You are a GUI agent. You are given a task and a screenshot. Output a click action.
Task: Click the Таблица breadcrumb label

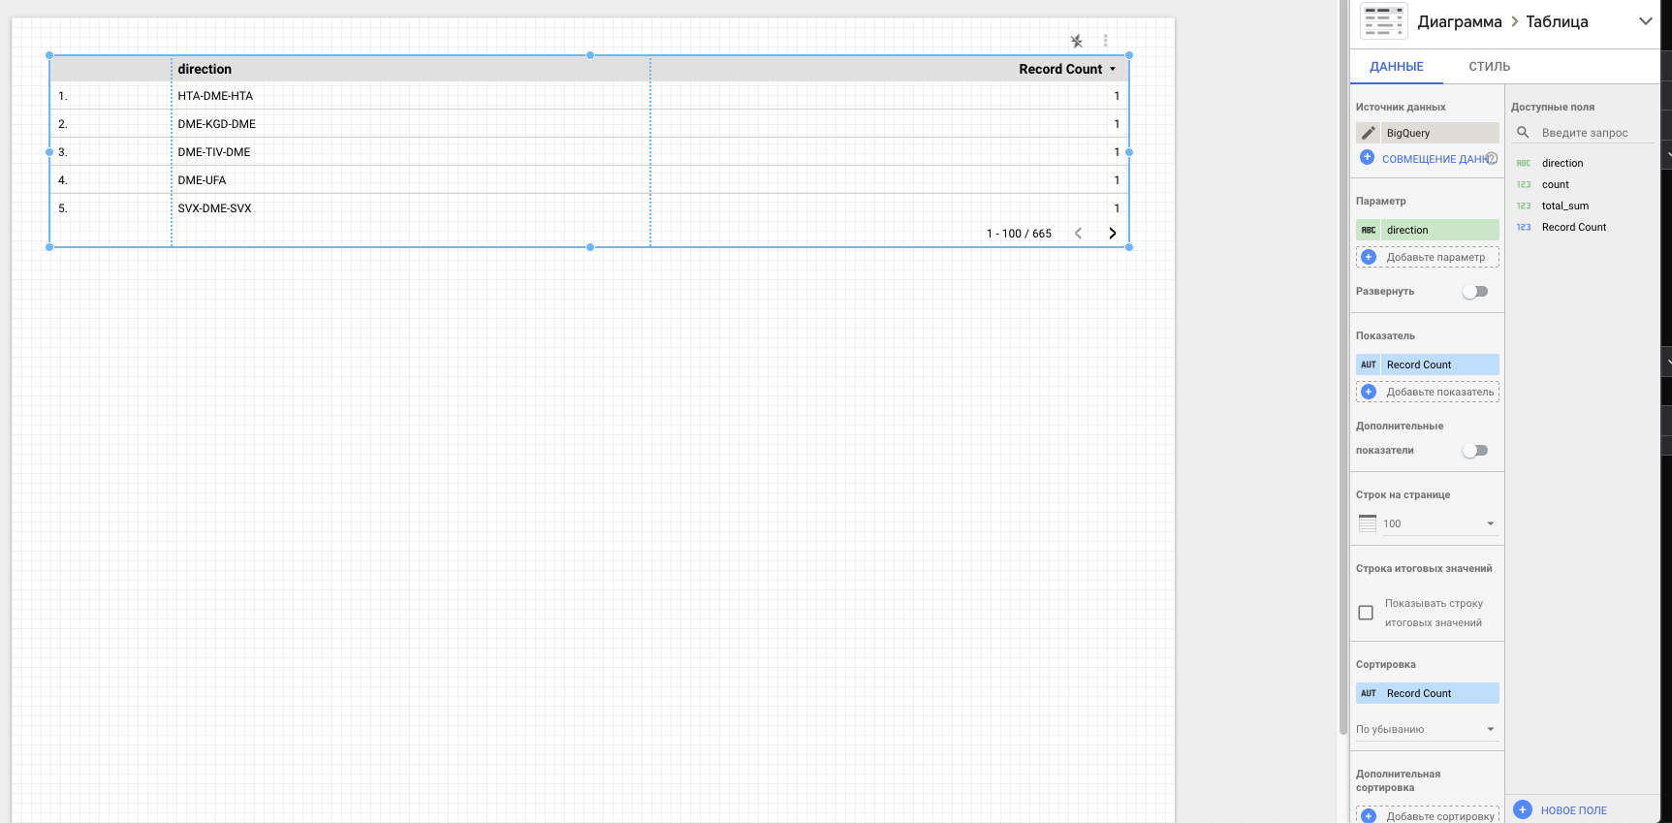click(1557, 21)
